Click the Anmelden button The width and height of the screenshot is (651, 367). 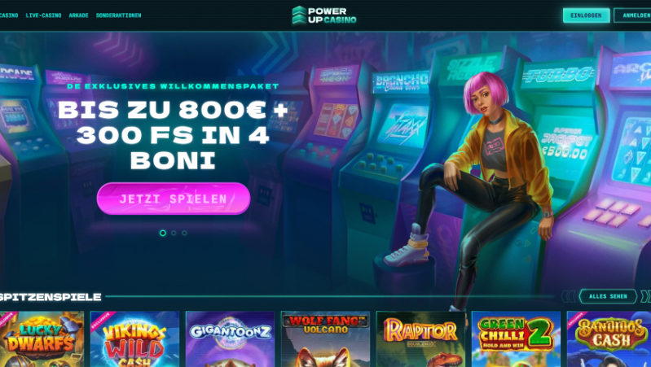633,15
